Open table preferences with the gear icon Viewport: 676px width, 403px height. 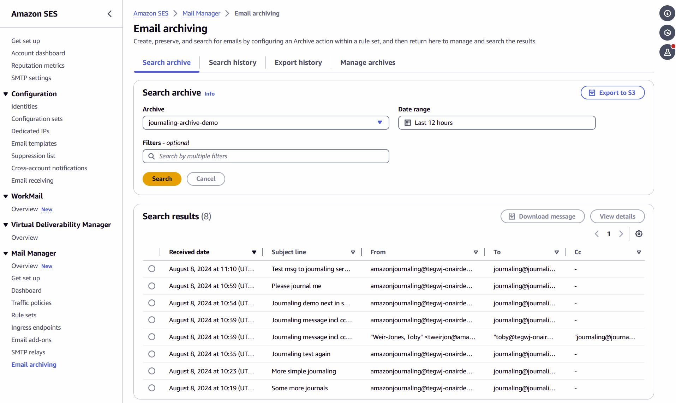click(x=639, y=233)
